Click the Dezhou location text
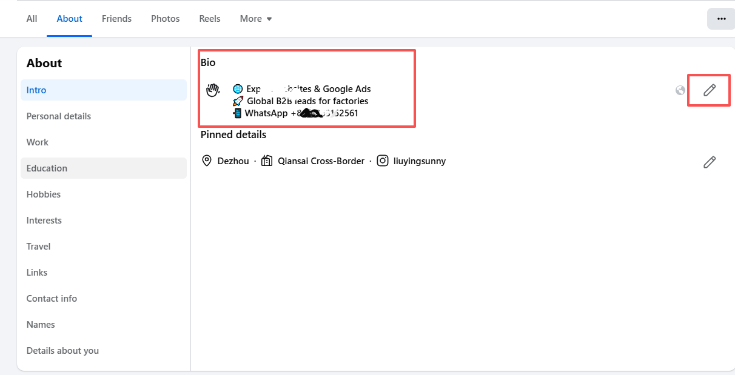Viewport: 735px width, 375px height. (233, 161)
